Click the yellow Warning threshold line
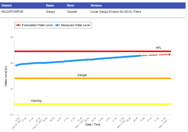 93,104
